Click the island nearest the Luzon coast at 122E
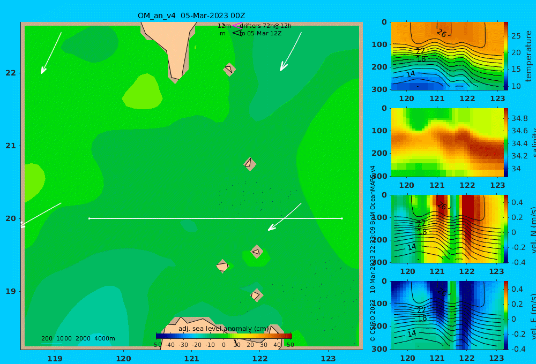The height and width of the screenshot is (364, 536). click(257, 295)
